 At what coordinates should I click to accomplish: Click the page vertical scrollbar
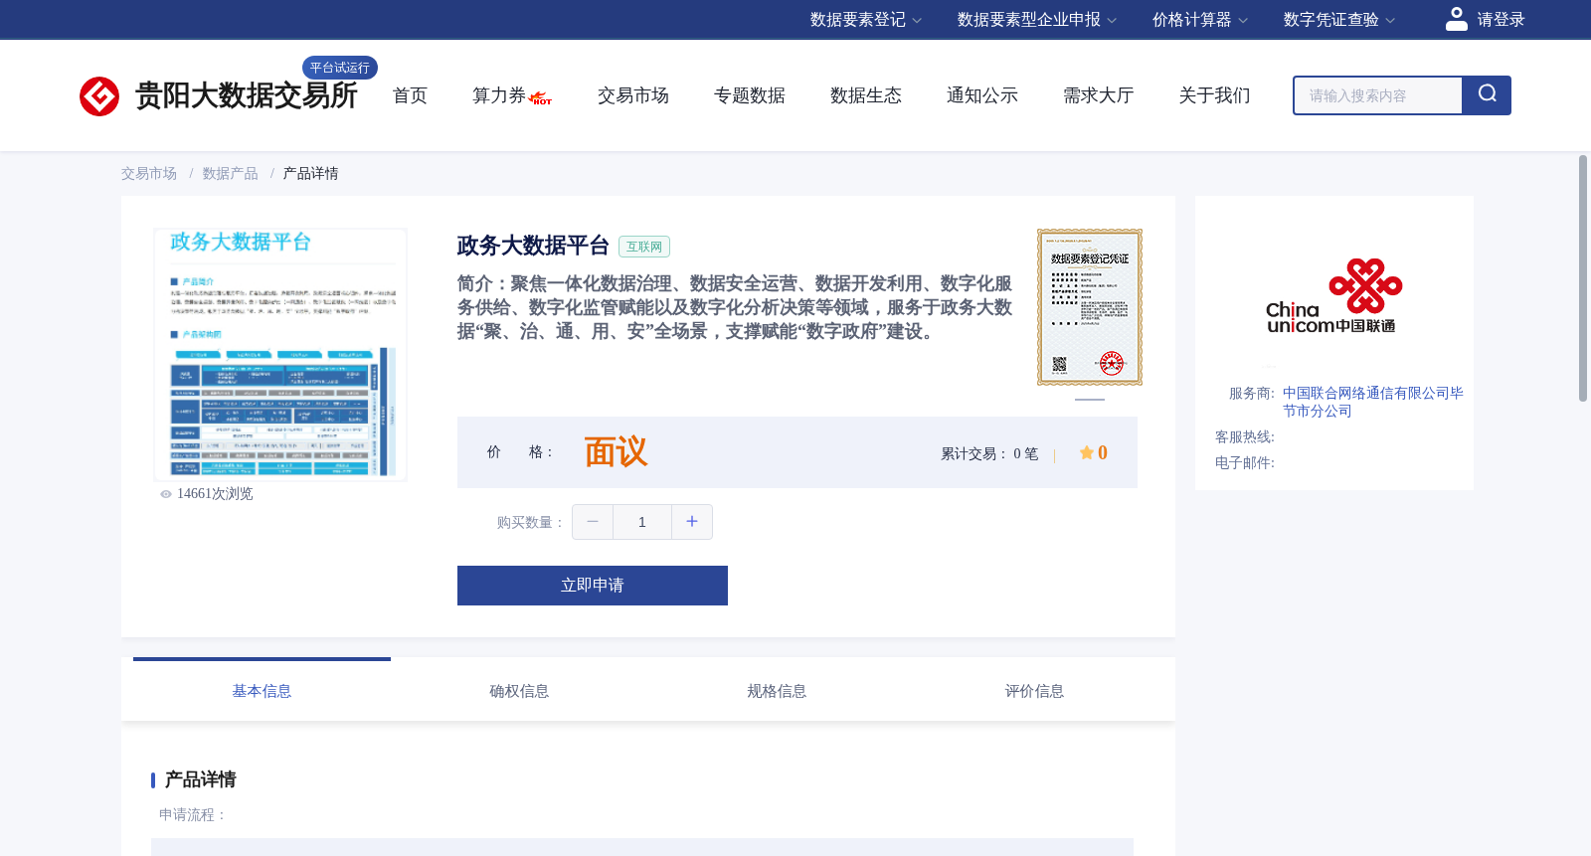1583,278
